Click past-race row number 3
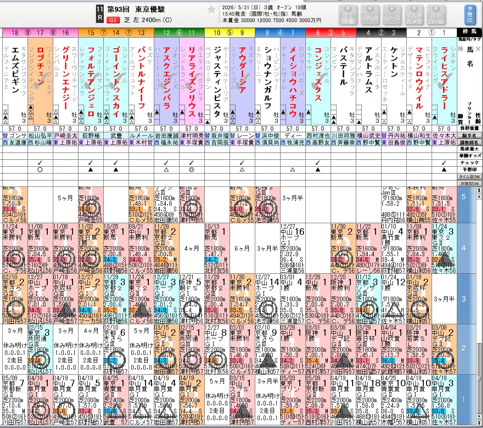Viewport: 483px width, 428px height. click(x=464, y=299)
